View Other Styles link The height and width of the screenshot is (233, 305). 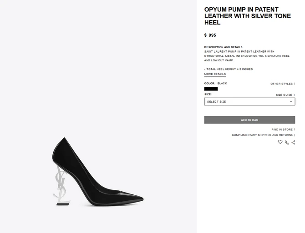pyautogui.click(x=281, y=84)
